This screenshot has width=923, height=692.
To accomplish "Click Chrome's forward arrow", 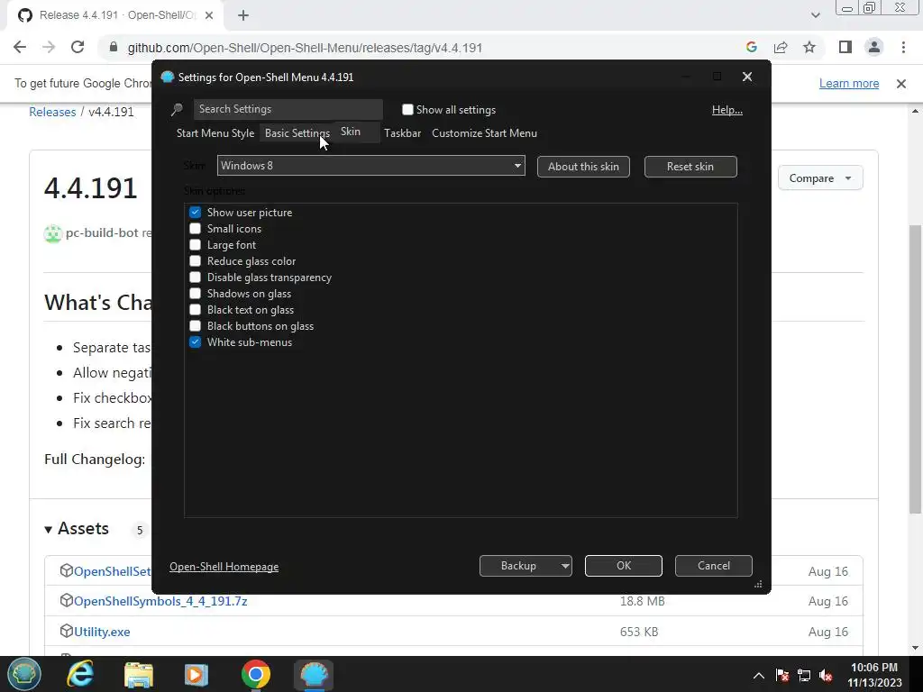I will point(49,48).
